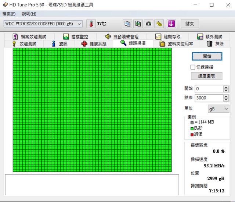Click the thermometer temperature icon

(90, 24)
